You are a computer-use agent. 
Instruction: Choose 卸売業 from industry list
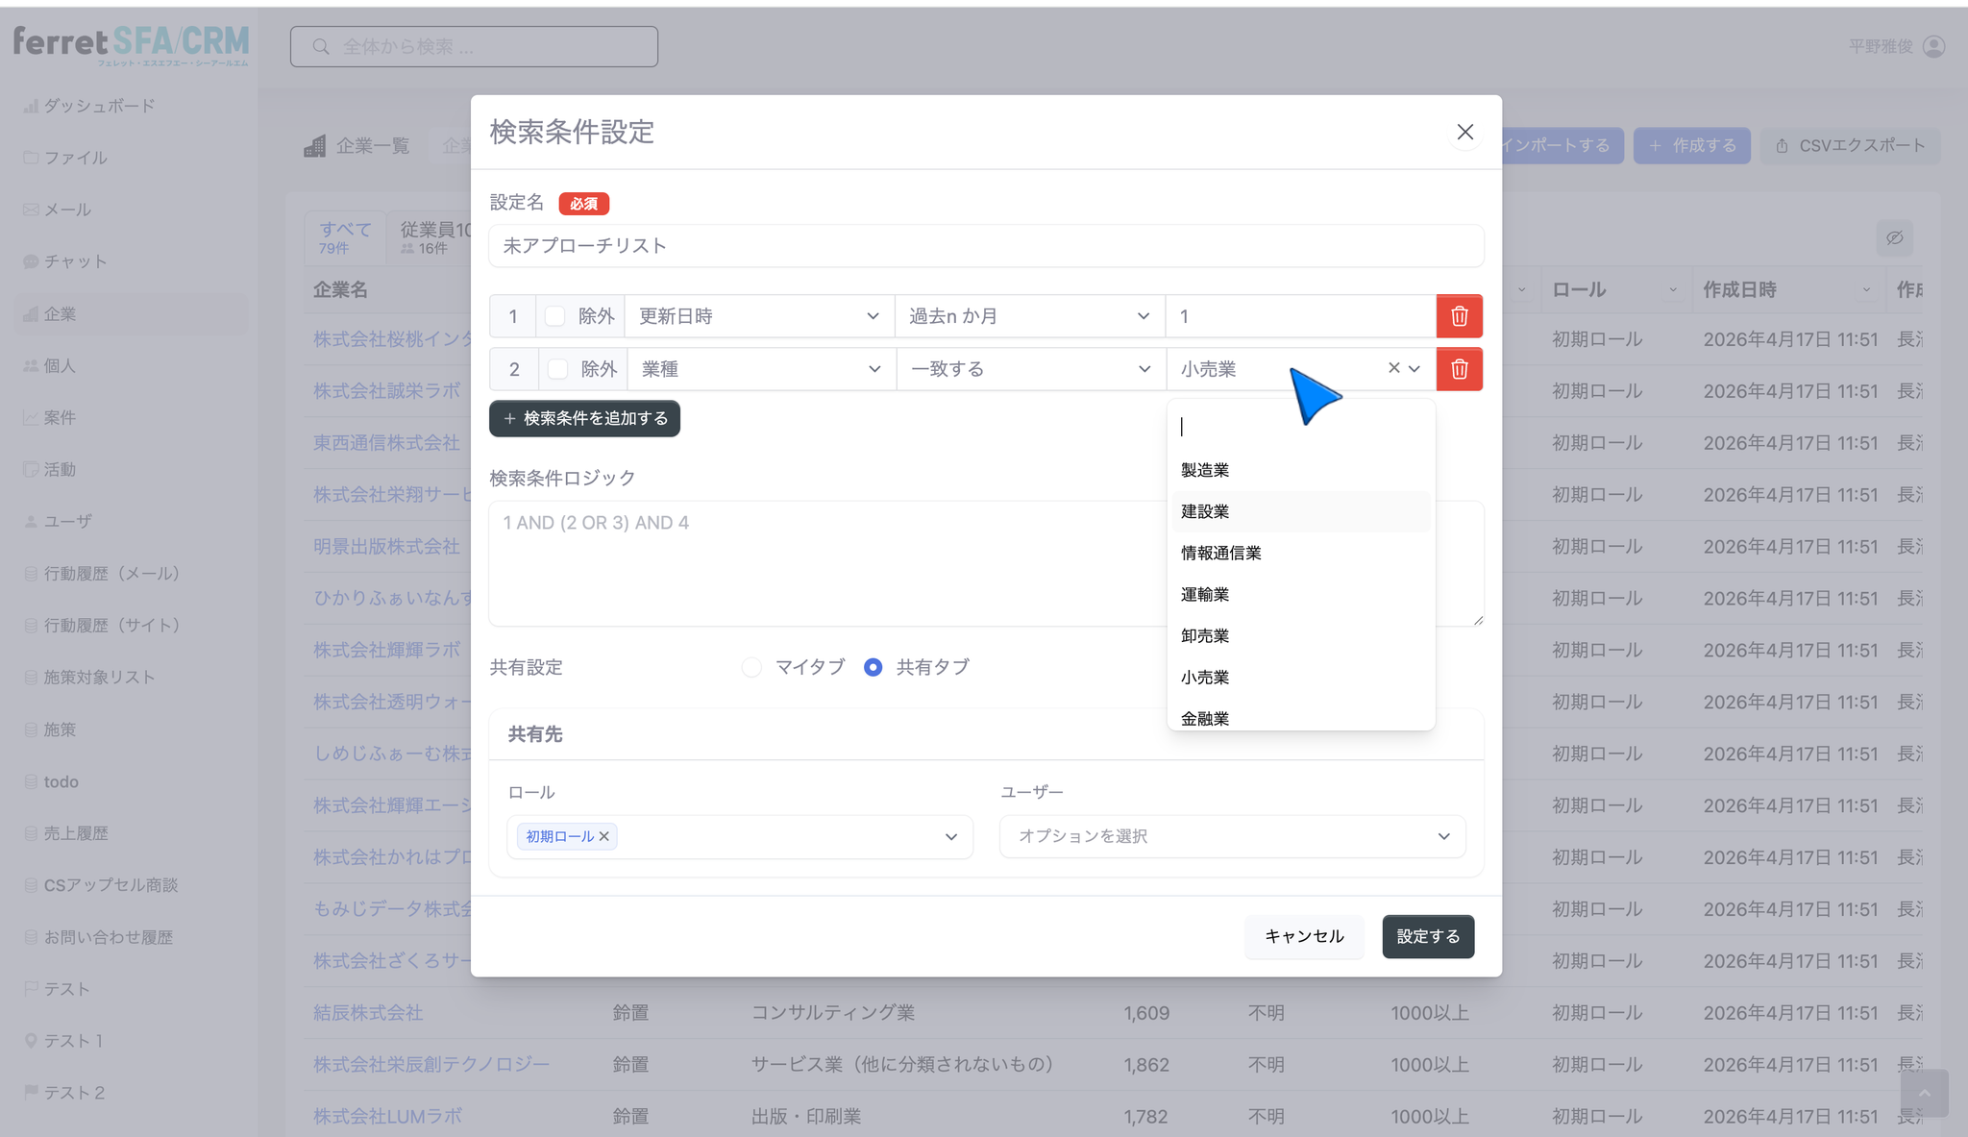pyautogui.click(x=1301, y=635)
